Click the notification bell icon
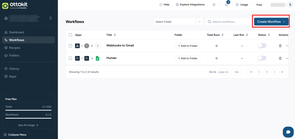 [x=214, y=5]
